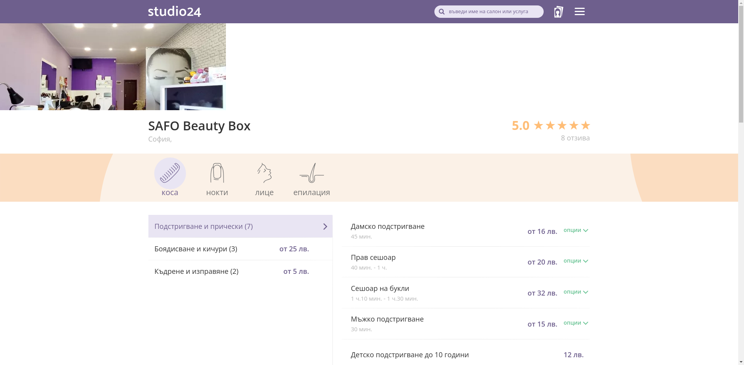Select the епилация hair follicle icon
Image resolution: width=744 pixels, height=365 pixels.
tap(312, 173)
